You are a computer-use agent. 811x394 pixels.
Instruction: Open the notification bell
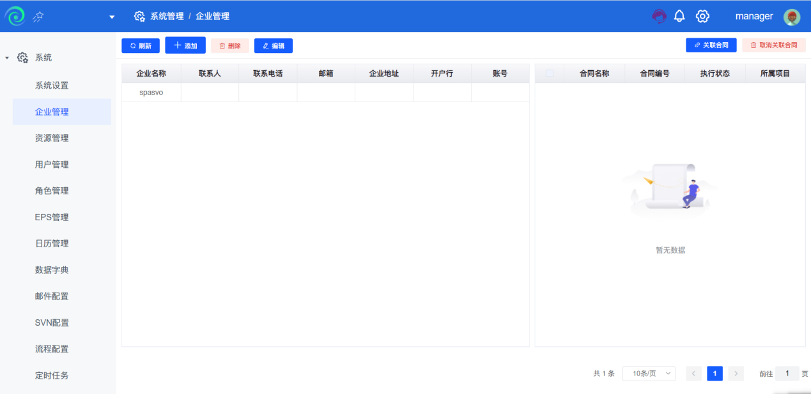point(679,16)
